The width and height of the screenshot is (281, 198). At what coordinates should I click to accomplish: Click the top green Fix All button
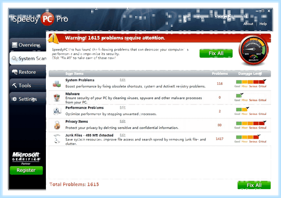[216, 53]
